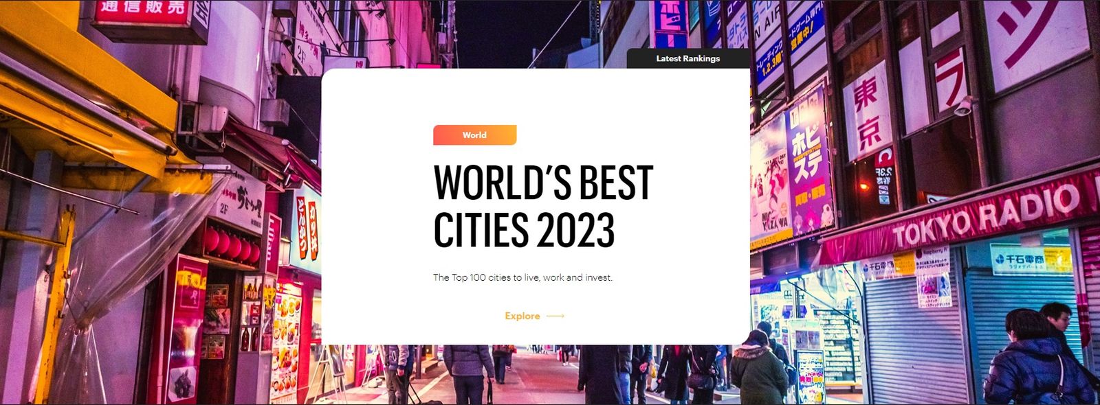Open the Latest Rankings tab
This screenshot has height=405, width=1100.
pyautogui.click(x=688, y=58)
